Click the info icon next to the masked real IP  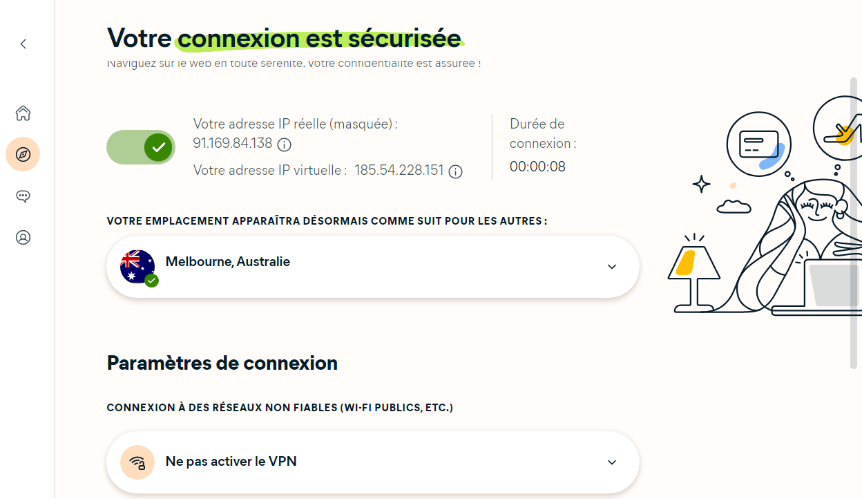pyautogui.click(x=285, y=145)
